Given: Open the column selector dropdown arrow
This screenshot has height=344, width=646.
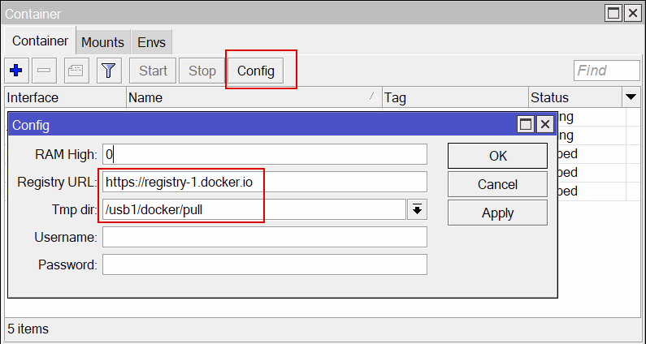Looking at the screenshot, I should [x=631, y=97].
